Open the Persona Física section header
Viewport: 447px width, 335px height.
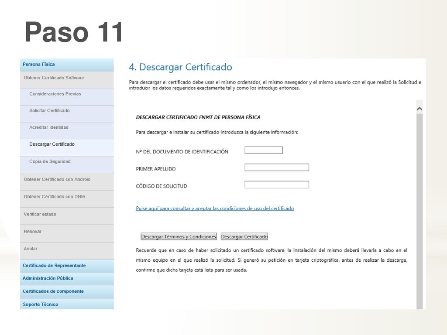(x=67, y=65)
